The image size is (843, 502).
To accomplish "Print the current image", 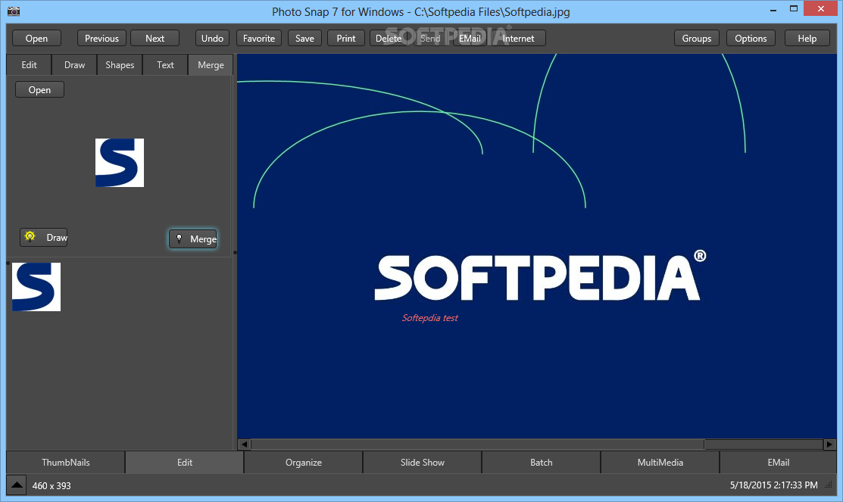I will coord(345,38).
